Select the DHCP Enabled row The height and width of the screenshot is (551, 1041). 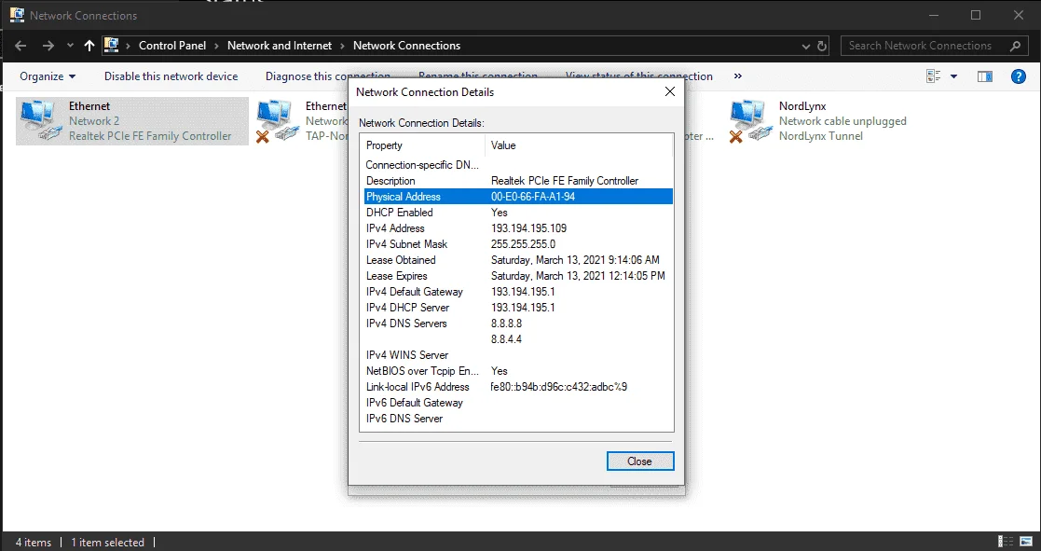[518, 213]
